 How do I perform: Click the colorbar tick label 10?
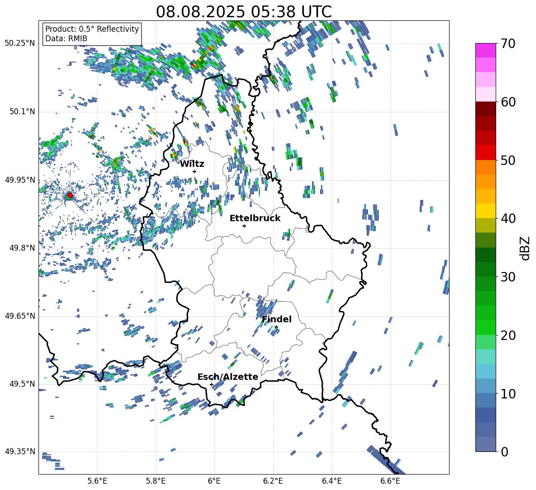[508, 393]
